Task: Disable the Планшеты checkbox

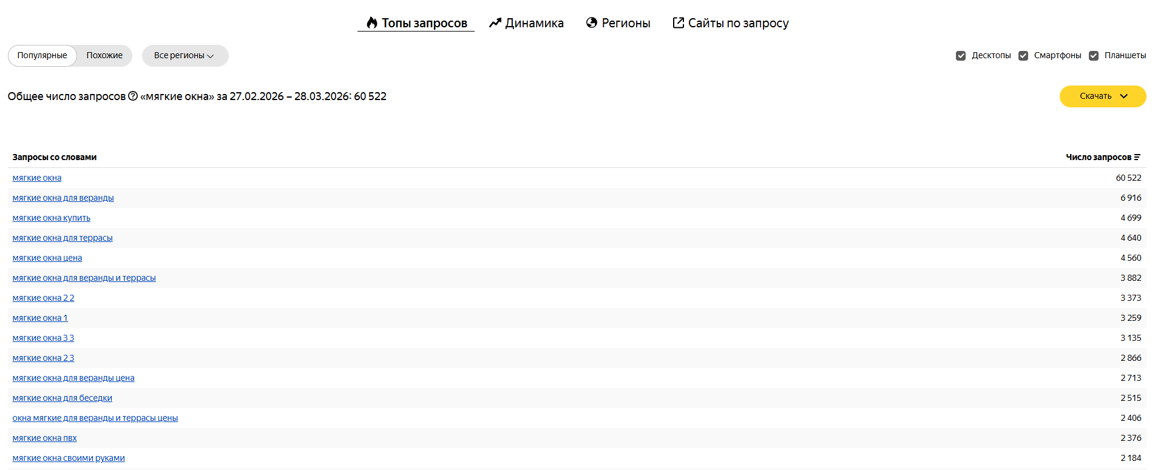Action: [x=1094, y=56]
